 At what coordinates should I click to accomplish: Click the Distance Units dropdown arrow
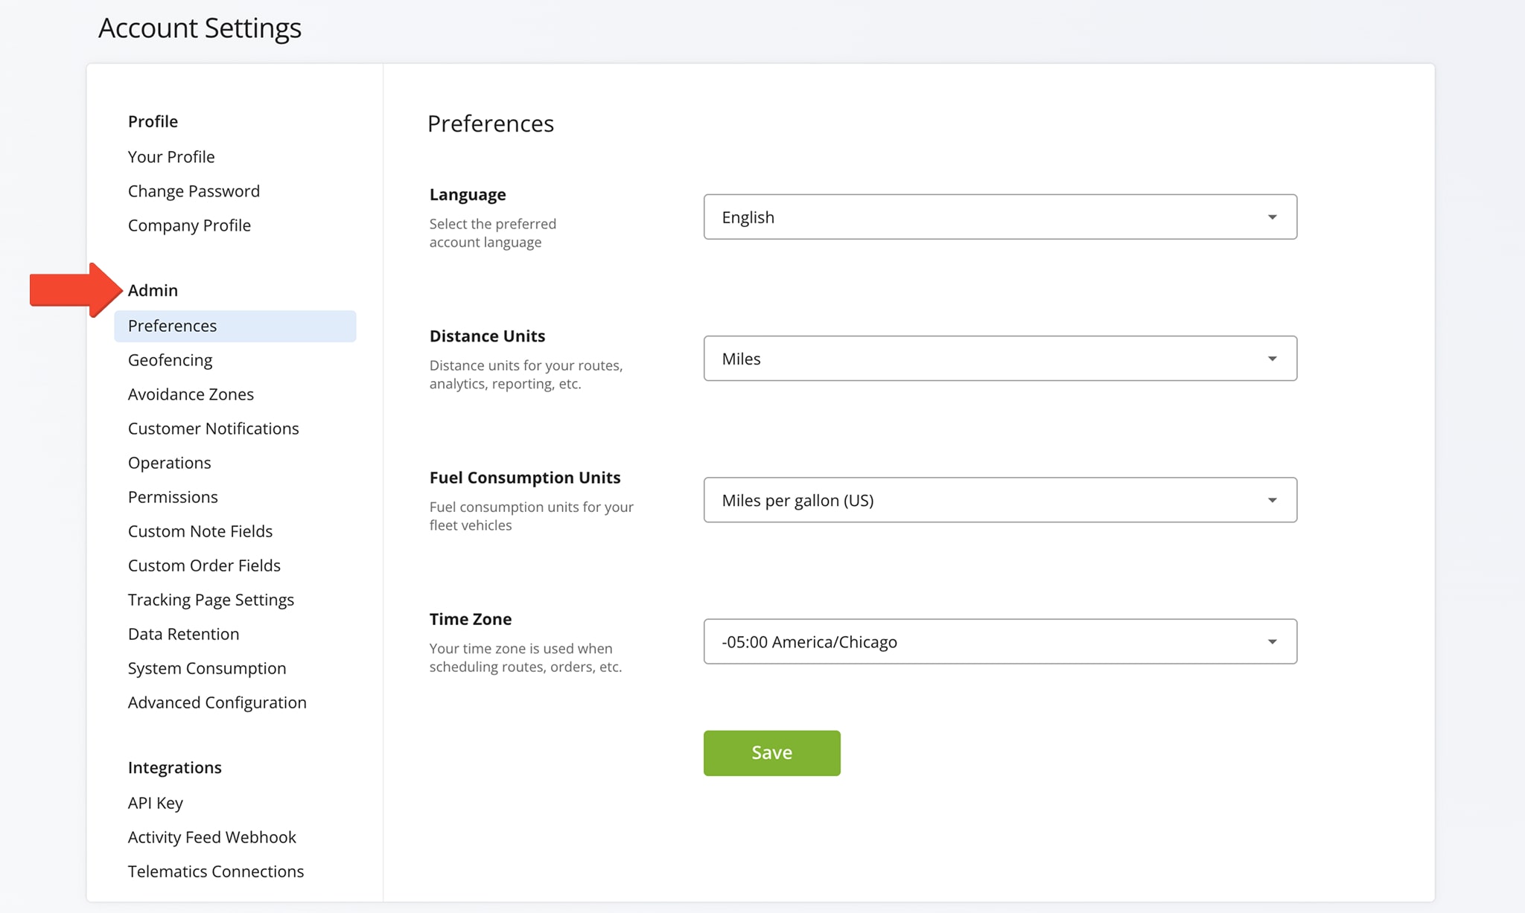(x=1272, y=359)
